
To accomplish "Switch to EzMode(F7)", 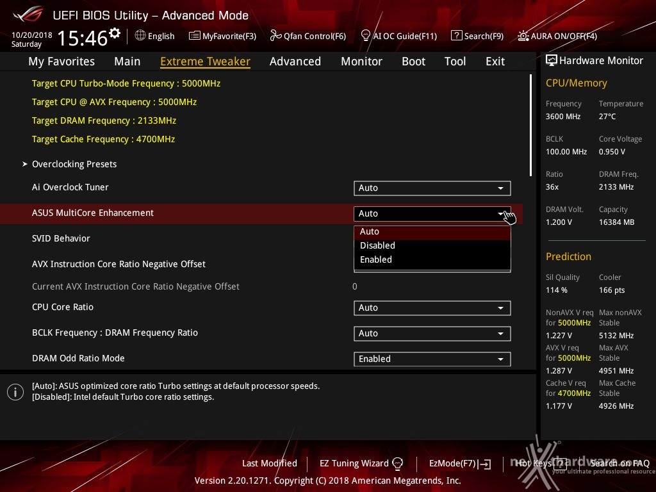I will click(460, 464).
